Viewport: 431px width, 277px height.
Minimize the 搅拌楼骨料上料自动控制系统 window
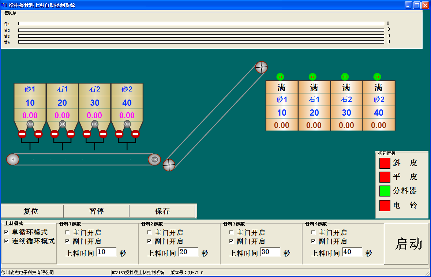[x=408, y=5]
